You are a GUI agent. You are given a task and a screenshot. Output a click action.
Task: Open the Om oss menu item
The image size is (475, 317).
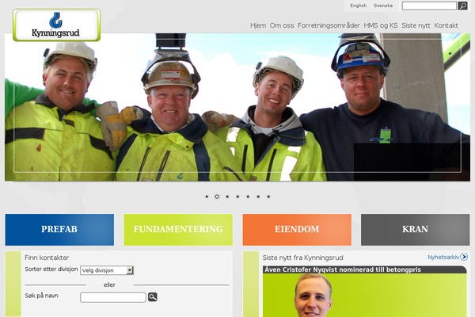pos(282,25)
